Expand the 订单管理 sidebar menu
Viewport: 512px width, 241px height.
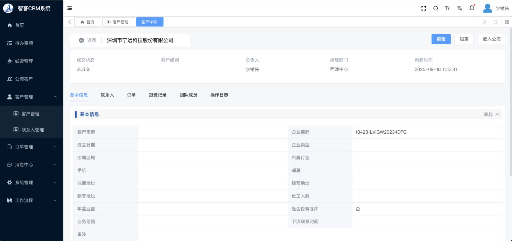point(31,147)
